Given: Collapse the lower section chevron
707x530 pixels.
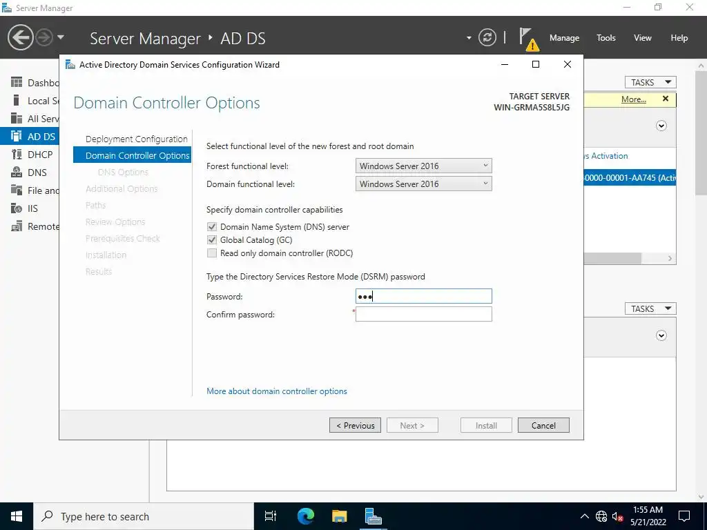Looking at the screenshot, I should 661,335.
